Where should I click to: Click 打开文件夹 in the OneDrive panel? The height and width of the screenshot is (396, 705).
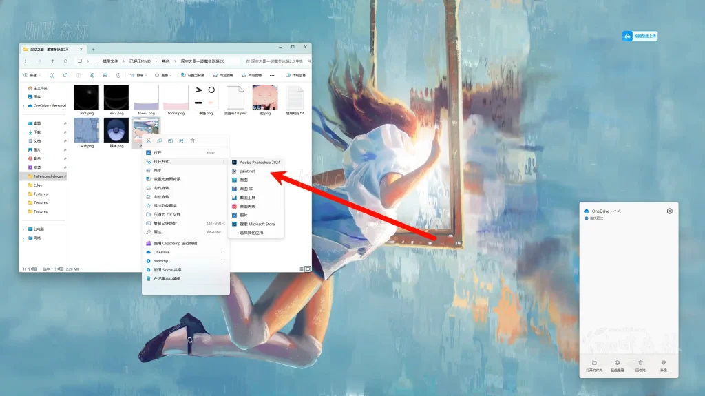(594, 366)
